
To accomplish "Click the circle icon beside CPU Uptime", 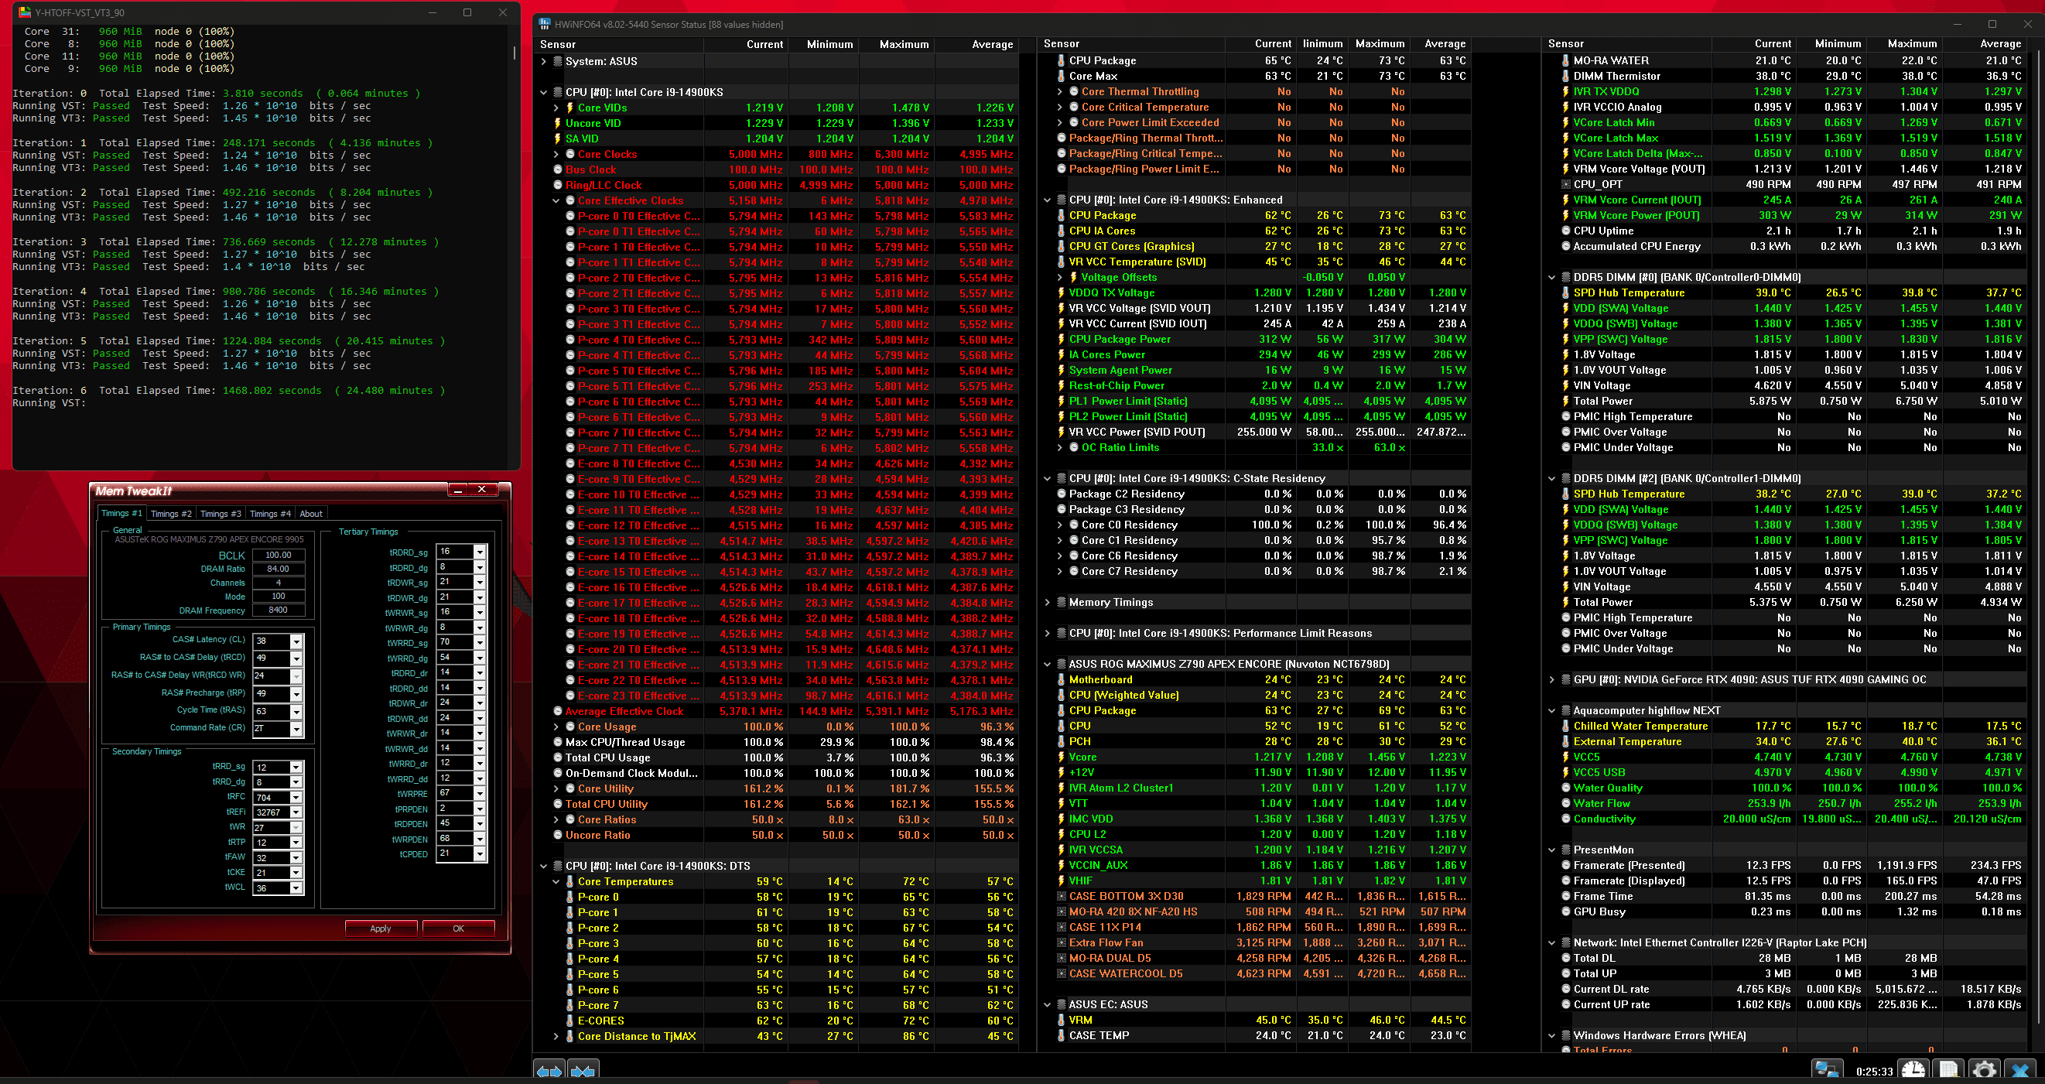I will [1565, 231].
